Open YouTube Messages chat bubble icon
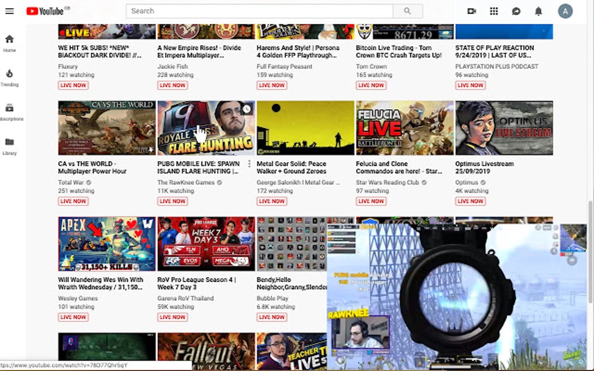The width and height of the screenshot is (594, 371). [x=516, y=11]
